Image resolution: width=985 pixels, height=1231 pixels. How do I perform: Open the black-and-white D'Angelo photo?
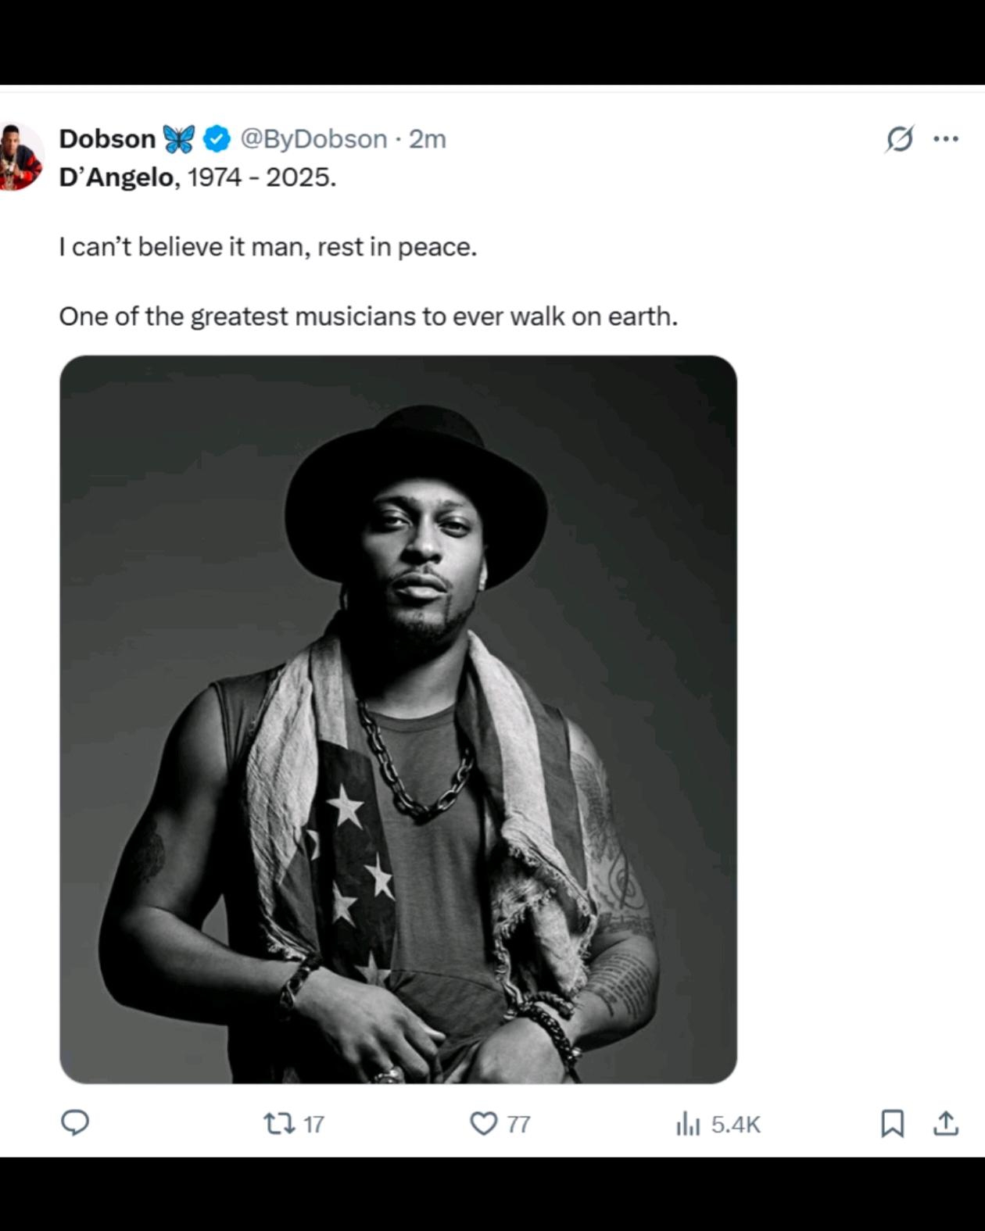(x=398, y=719)
